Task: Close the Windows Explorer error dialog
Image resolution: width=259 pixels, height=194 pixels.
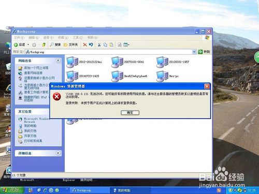Action: click(207, 86)
